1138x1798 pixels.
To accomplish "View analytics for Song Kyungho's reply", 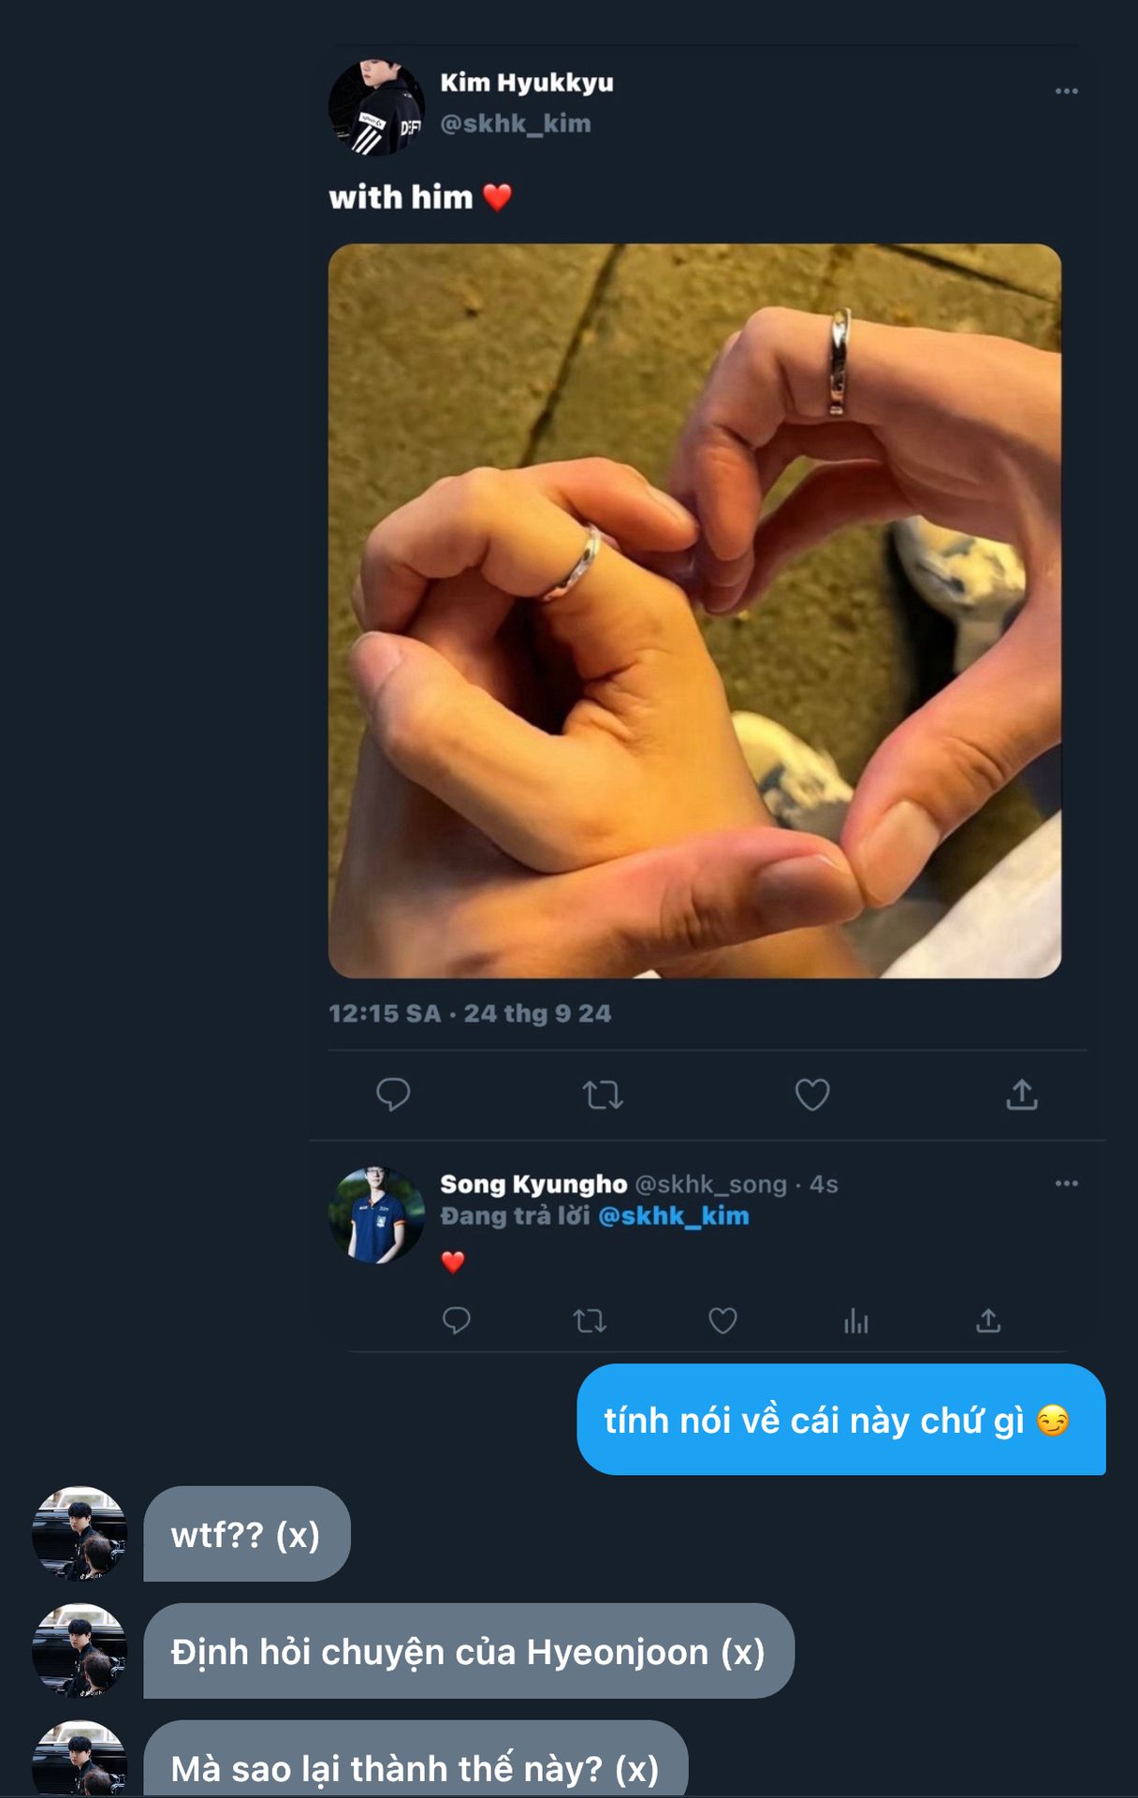I will click(x=855, y=1320).
